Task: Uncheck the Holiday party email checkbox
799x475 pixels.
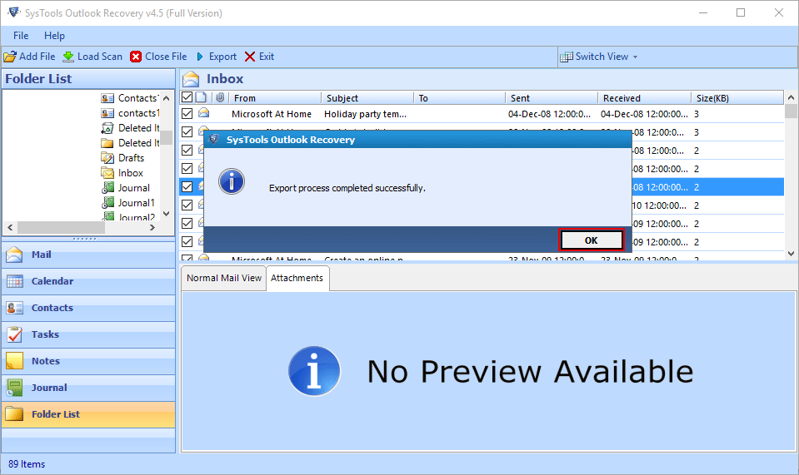Action: pyautogui.click(x=187, y=113)
